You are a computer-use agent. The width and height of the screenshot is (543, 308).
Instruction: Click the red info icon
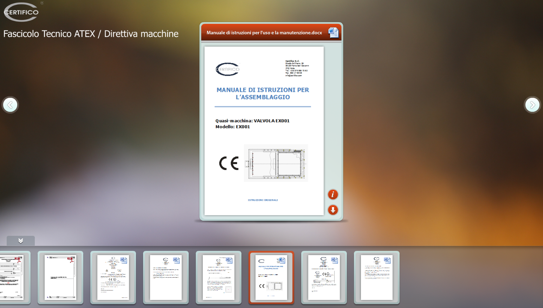[332, 194]
